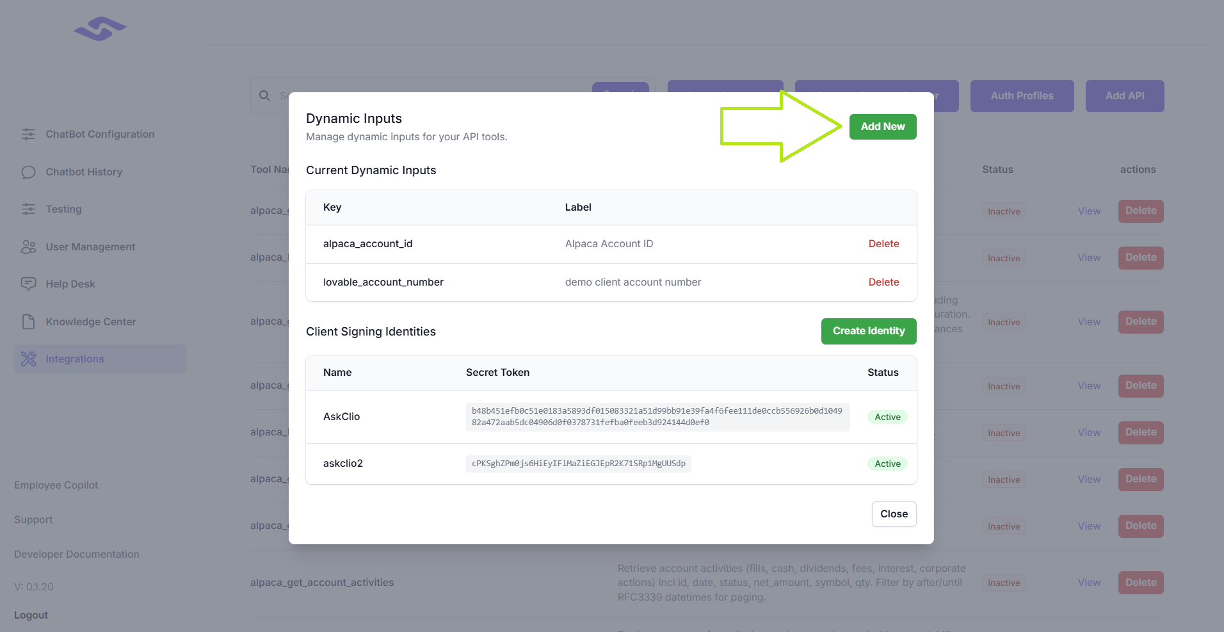Click the askclio2 secret token value
Viewport: 1224px width, 632px height.
[578, 464]
